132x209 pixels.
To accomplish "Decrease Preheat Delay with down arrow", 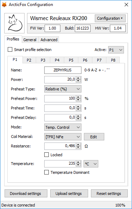I will pos(78,119).
